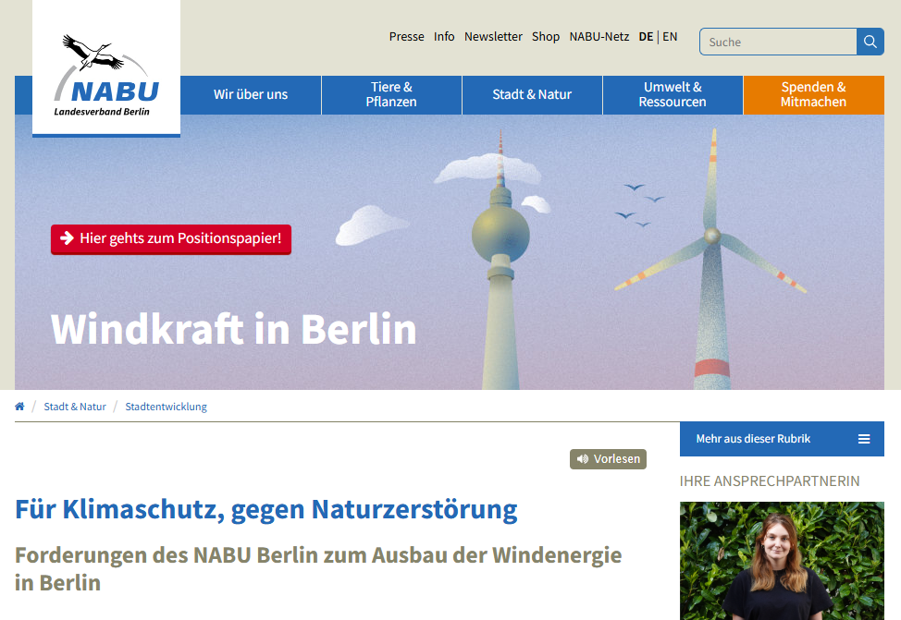This screenshot has width=901, height=620.
Task: Click the Ansprechpartnerin portrait photo
Action: (782, 560)
